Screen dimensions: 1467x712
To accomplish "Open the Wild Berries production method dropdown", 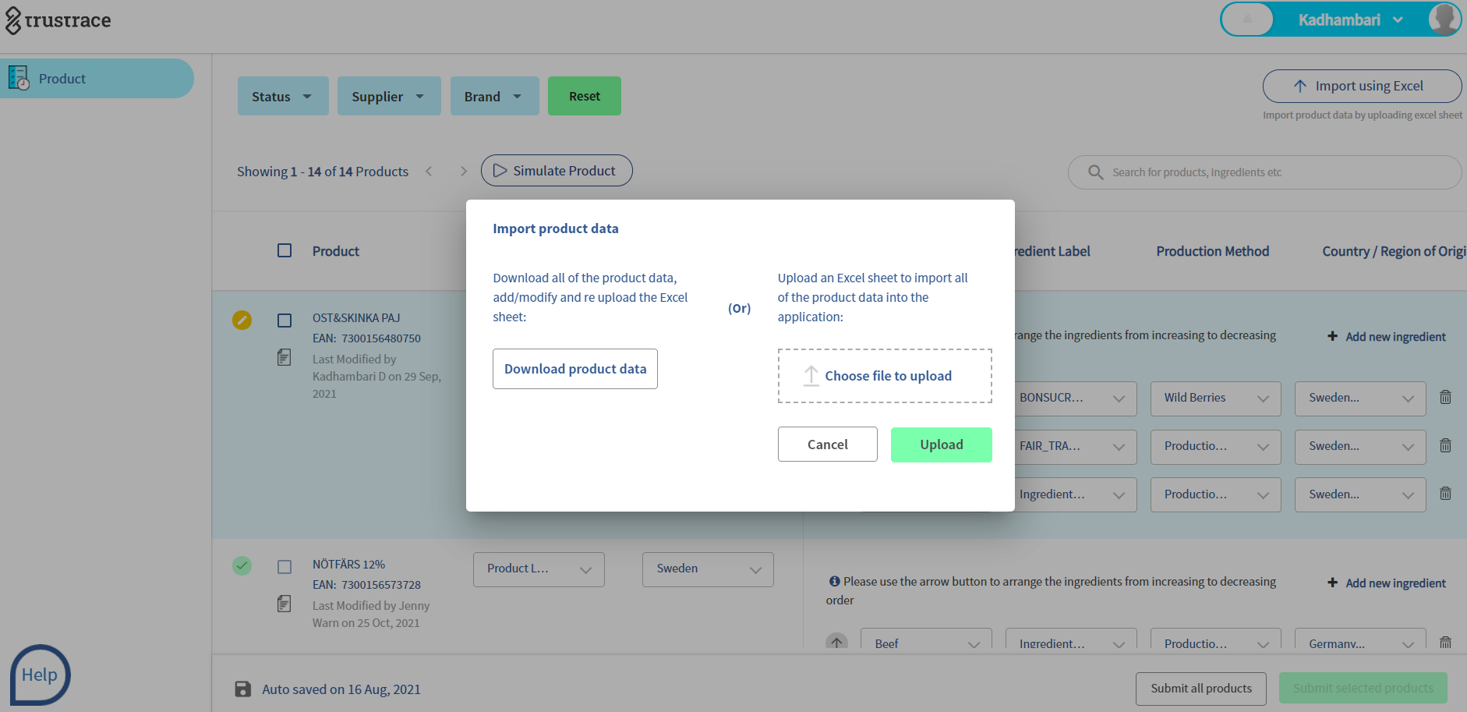I will [1215, 399].
